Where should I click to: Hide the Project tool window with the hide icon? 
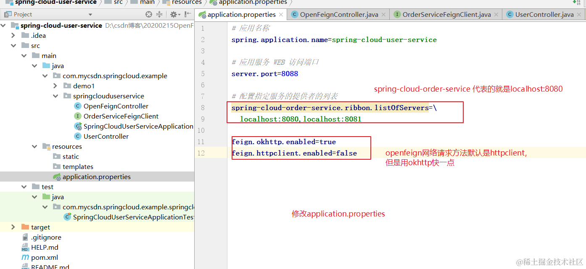pos(187,14)
